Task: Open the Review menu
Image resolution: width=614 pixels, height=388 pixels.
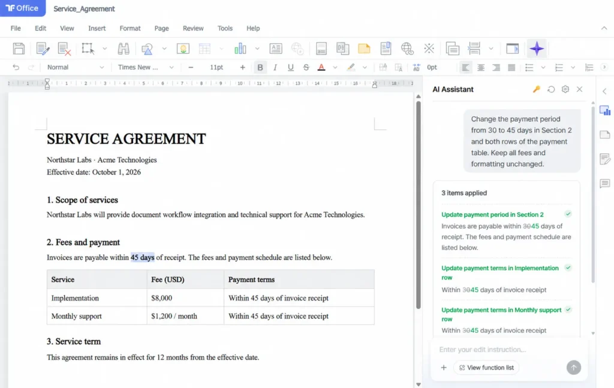Action: pos(193,28)
